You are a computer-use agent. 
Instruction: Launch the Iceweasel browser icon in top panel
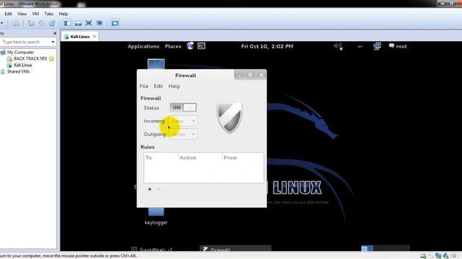tap(191, 46)
